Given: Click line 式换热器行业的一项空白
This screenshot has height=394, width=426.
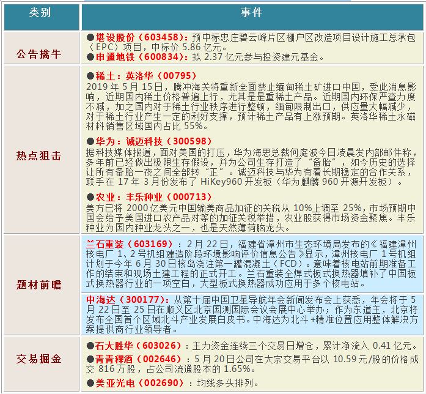Looking at the screenshot, I should click(x=226, y=283).
